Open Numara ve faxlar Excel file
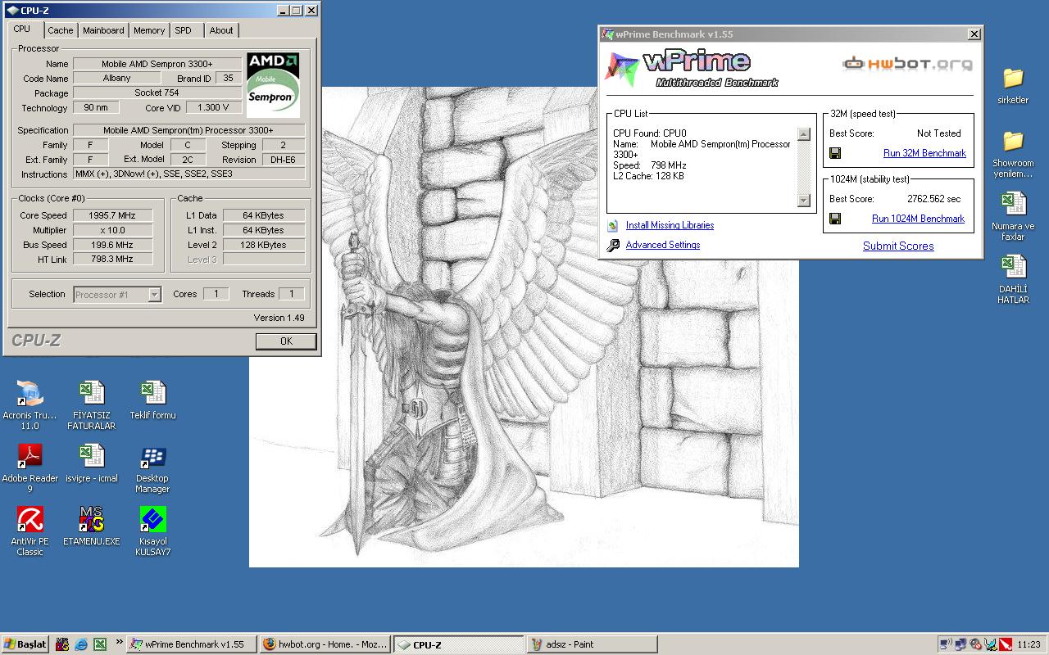This screenshot has width=1049, height=655. click(1013, 205)
